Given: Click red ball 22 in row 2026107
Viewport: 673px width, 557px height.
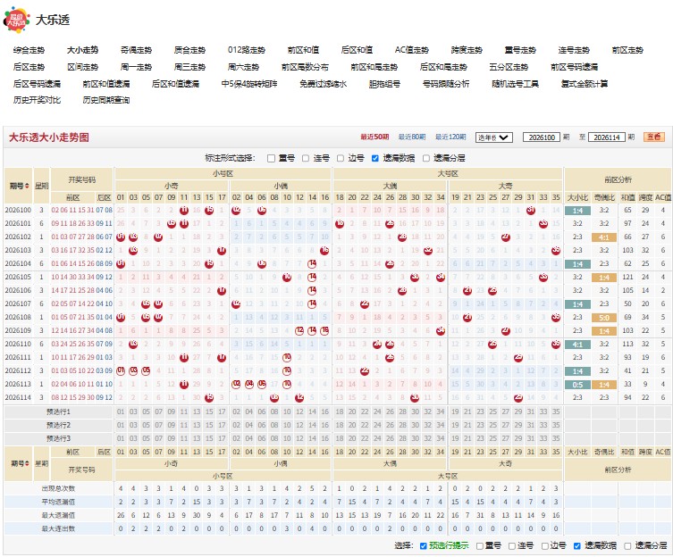Looking at the screenshot, I should coord(365,304).
